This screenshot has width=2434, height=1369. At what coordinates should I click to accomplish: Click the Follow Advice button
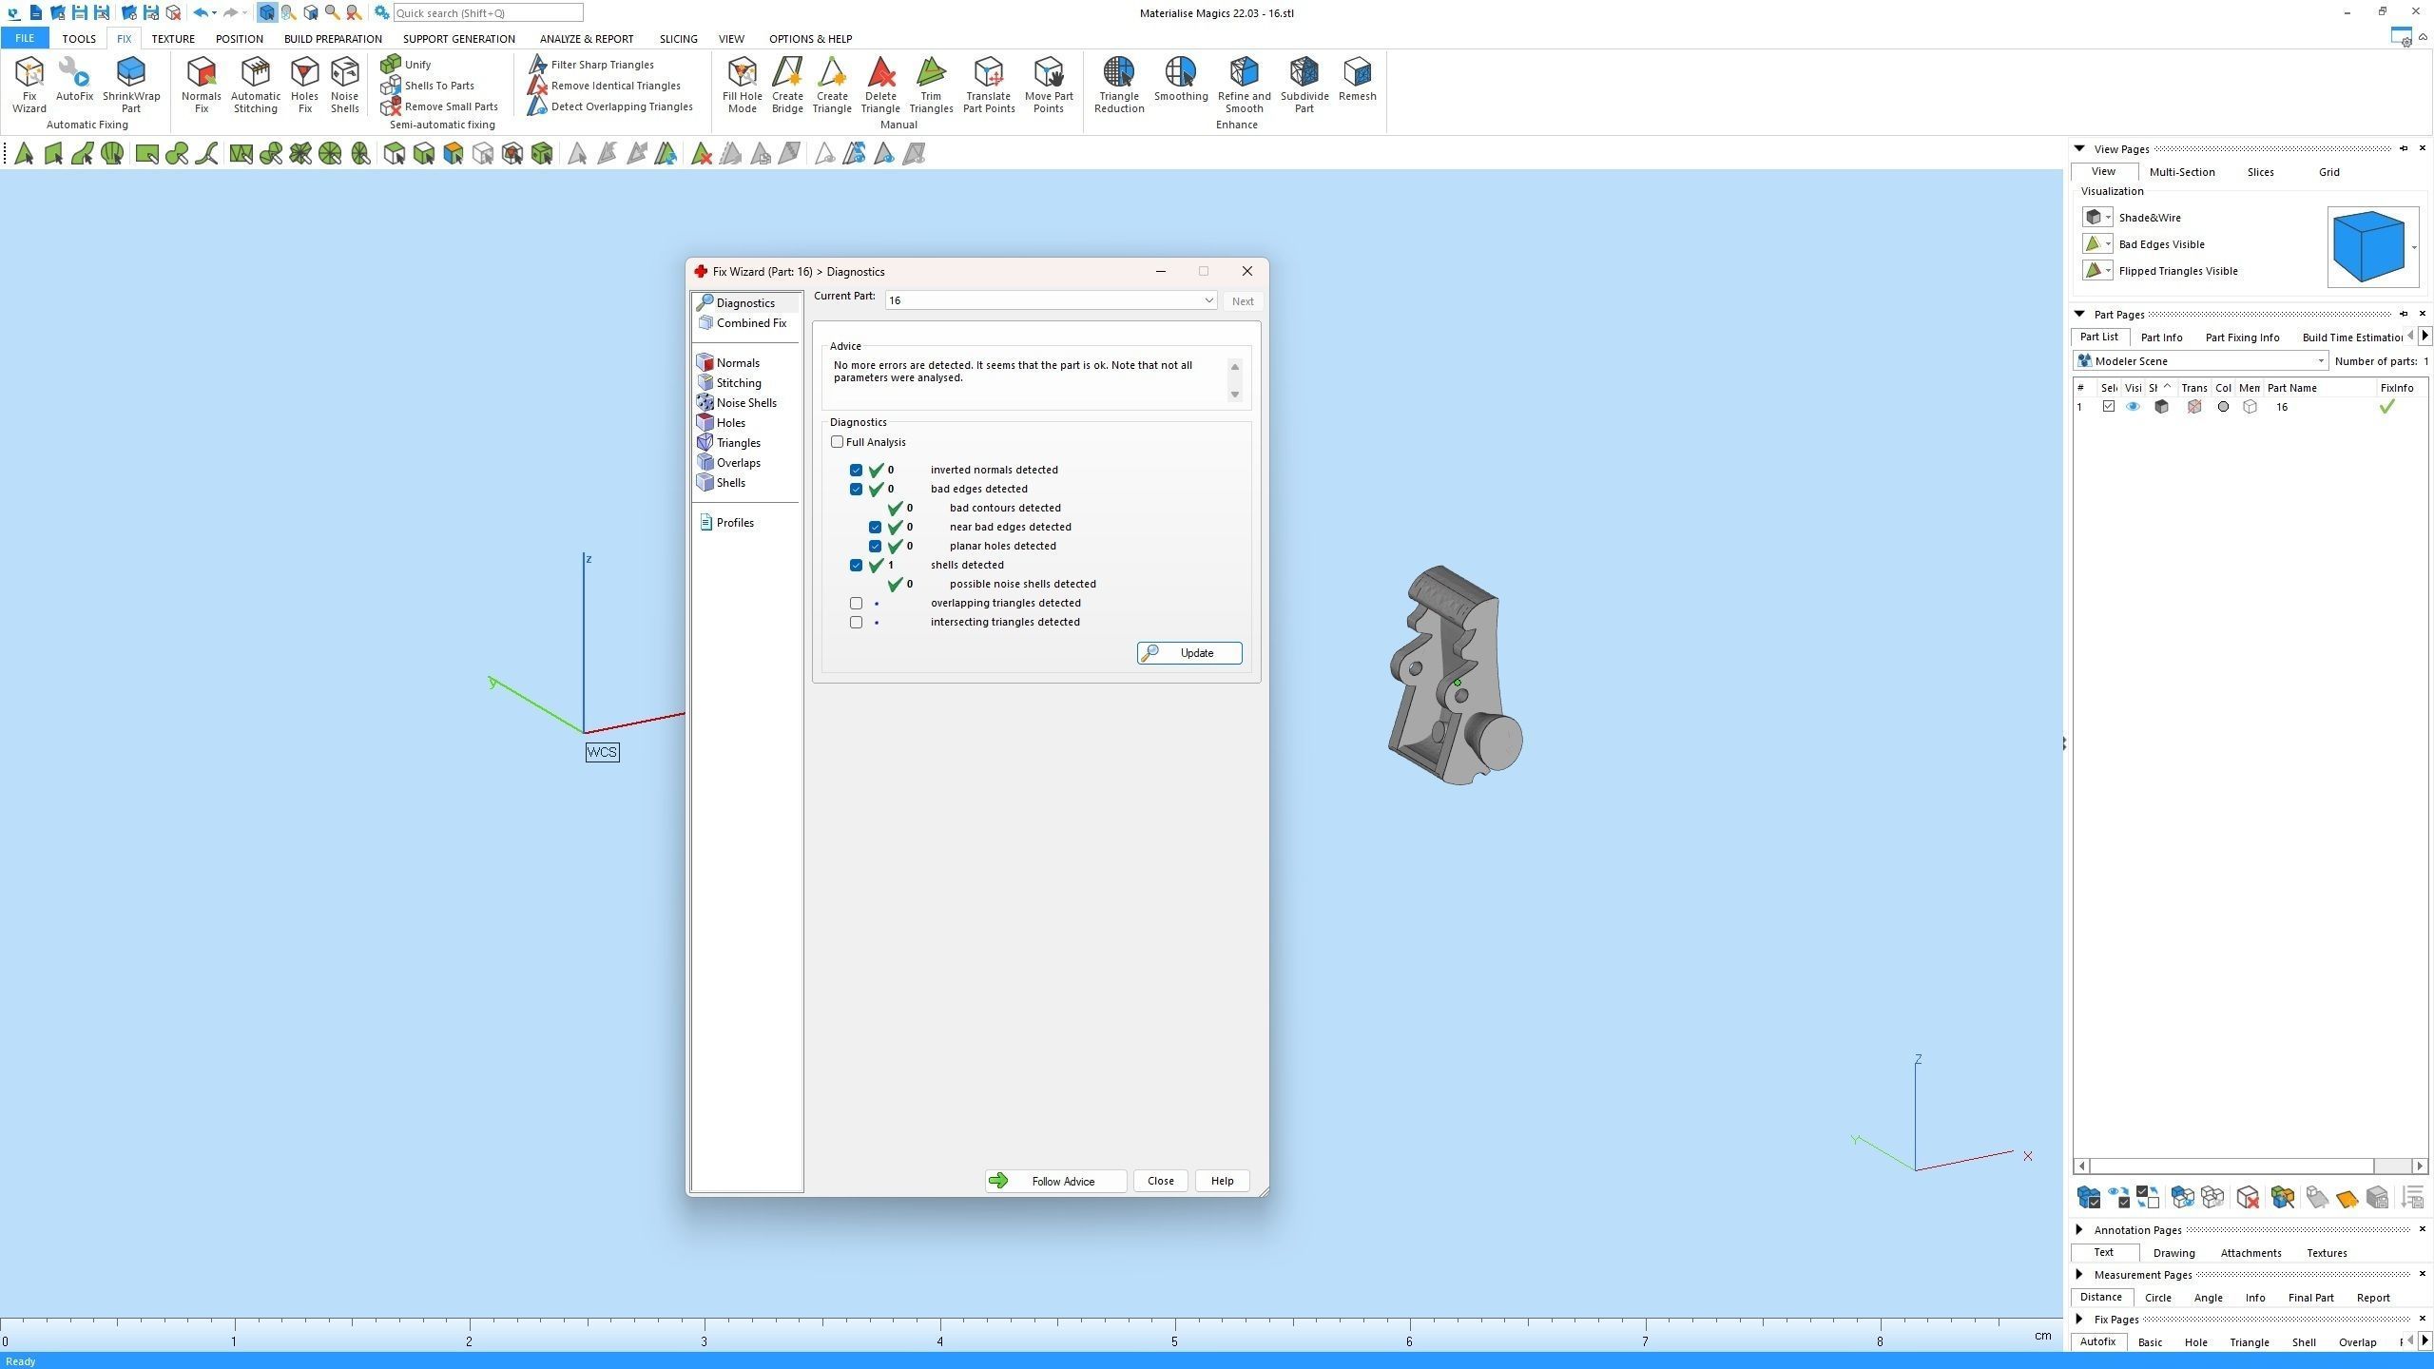1055,1181
